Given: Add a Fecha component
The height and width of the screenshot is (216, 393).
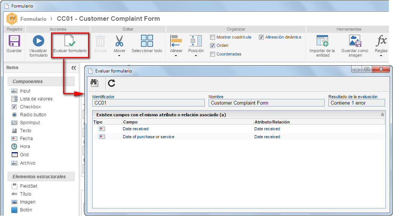Looking at the screenshot, I should [x=22, y=139].
